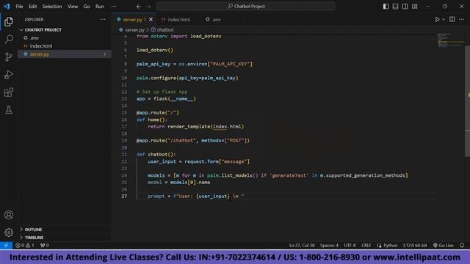Toggle the bottom panel

pyautogui.click(x=395, y=7)
